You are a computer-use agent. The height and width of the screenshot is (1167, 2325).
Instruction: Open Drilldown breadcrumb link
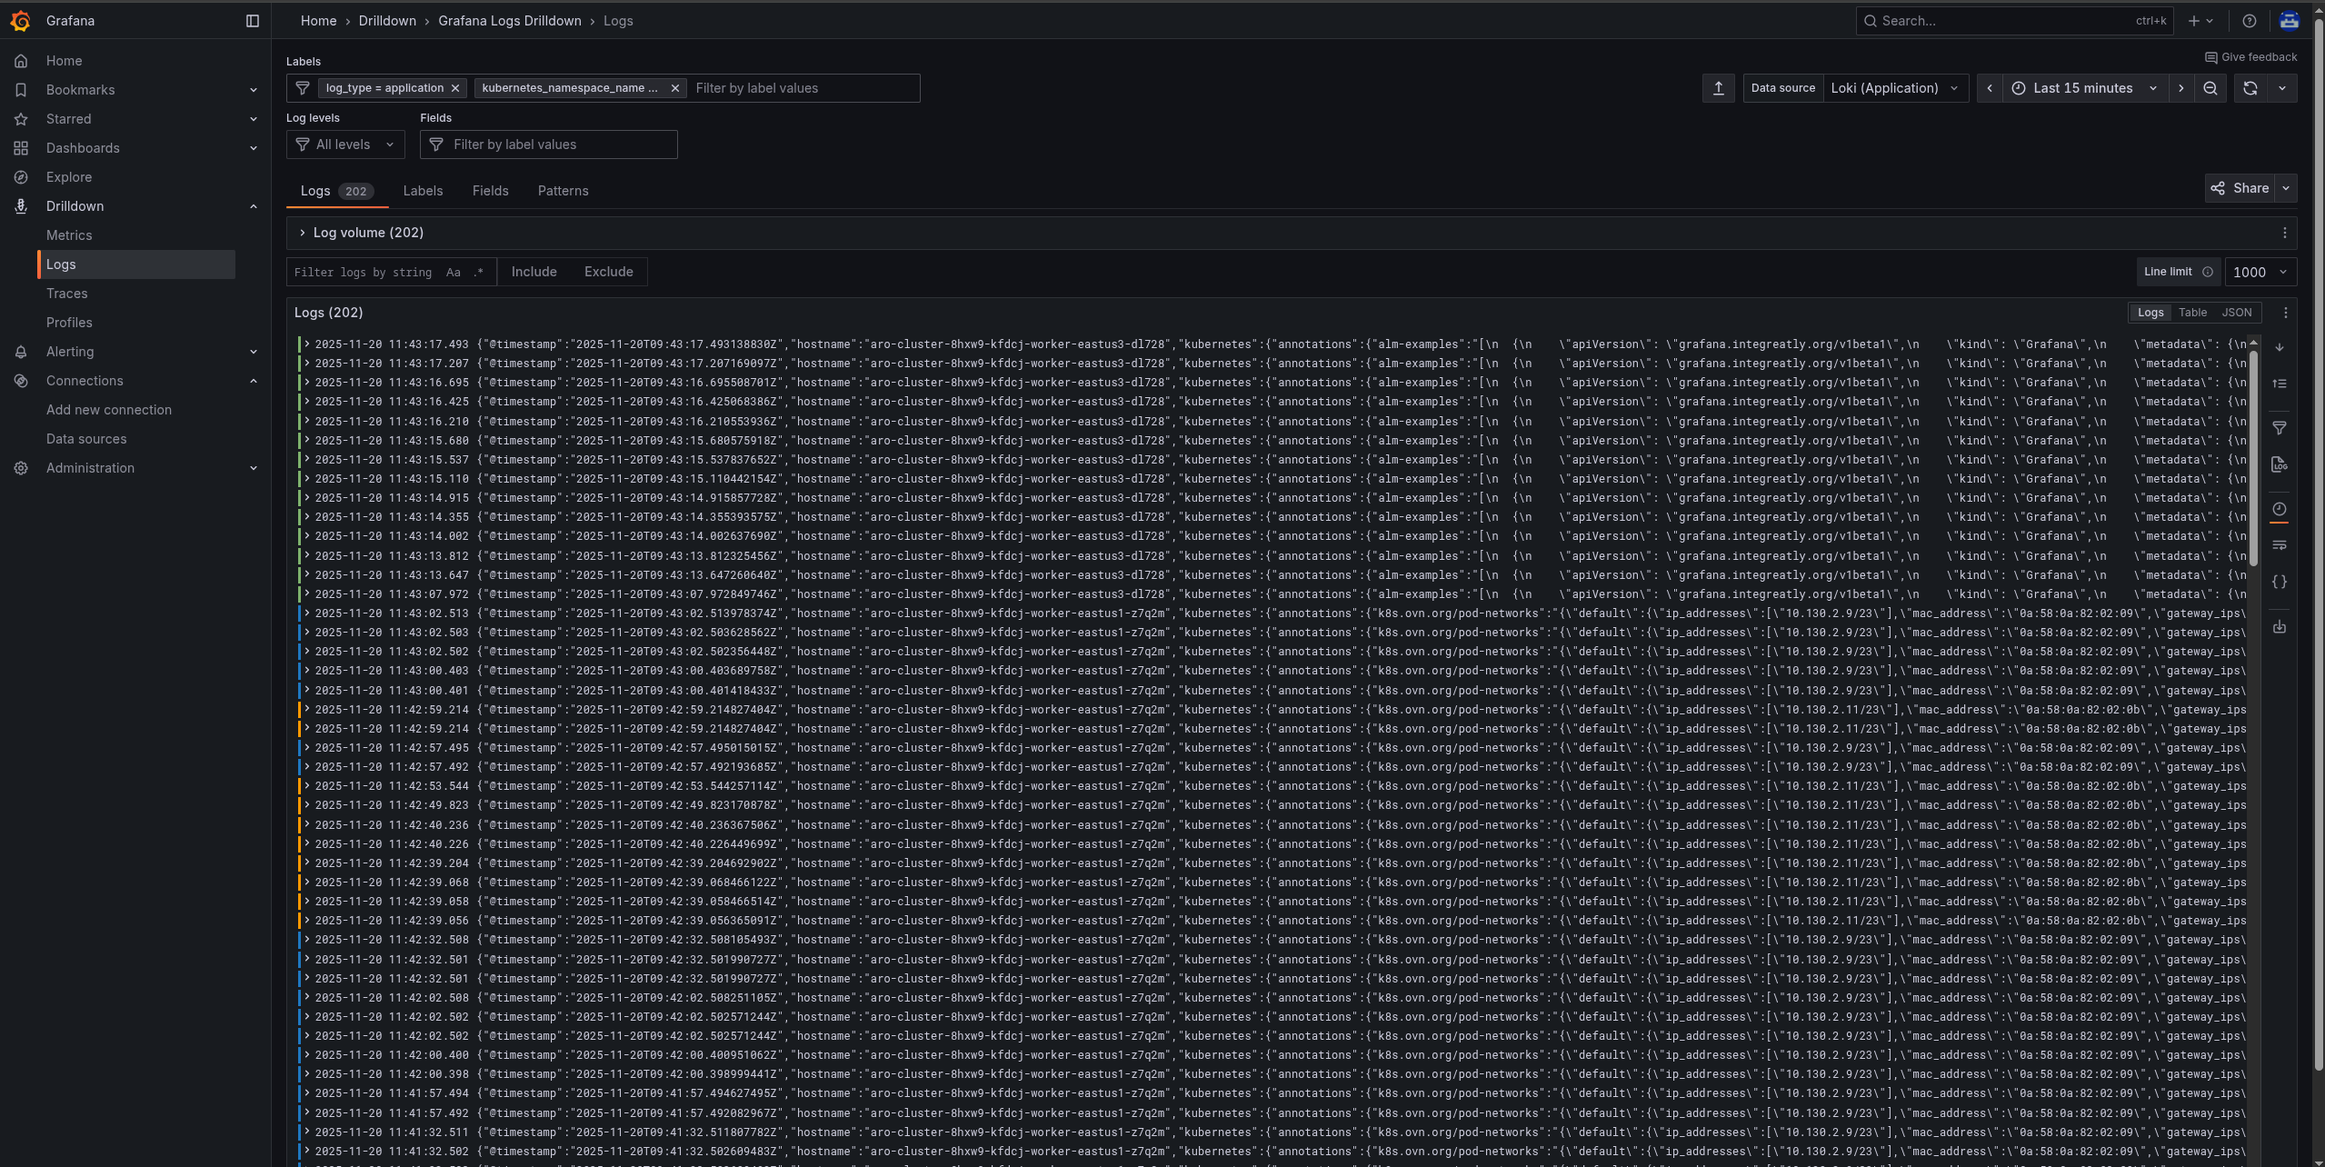point(387,20)
